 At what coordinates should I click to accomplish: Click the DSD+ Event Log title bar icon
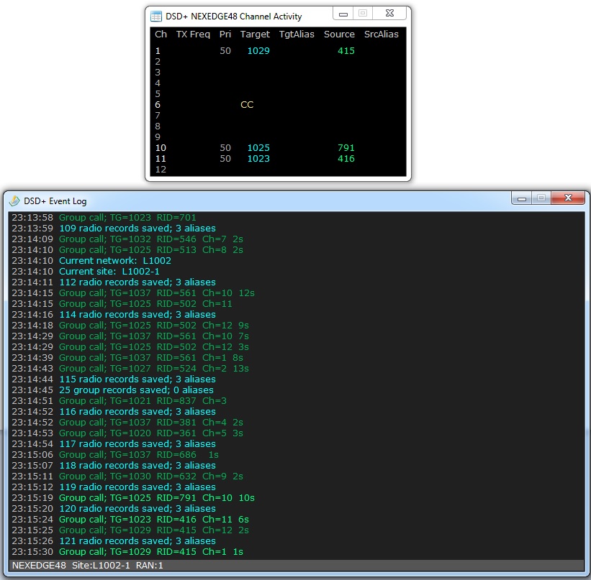coord(14,201)
